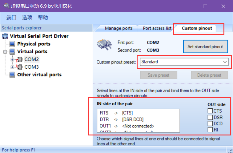
Task: Check the DCD signal checkbox
Action: (x=210, y=123)
